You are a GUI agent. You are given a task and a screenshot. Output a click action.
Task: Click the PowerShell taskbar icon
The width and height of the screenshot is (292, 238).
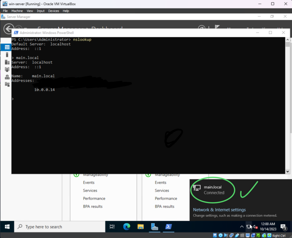169,227
